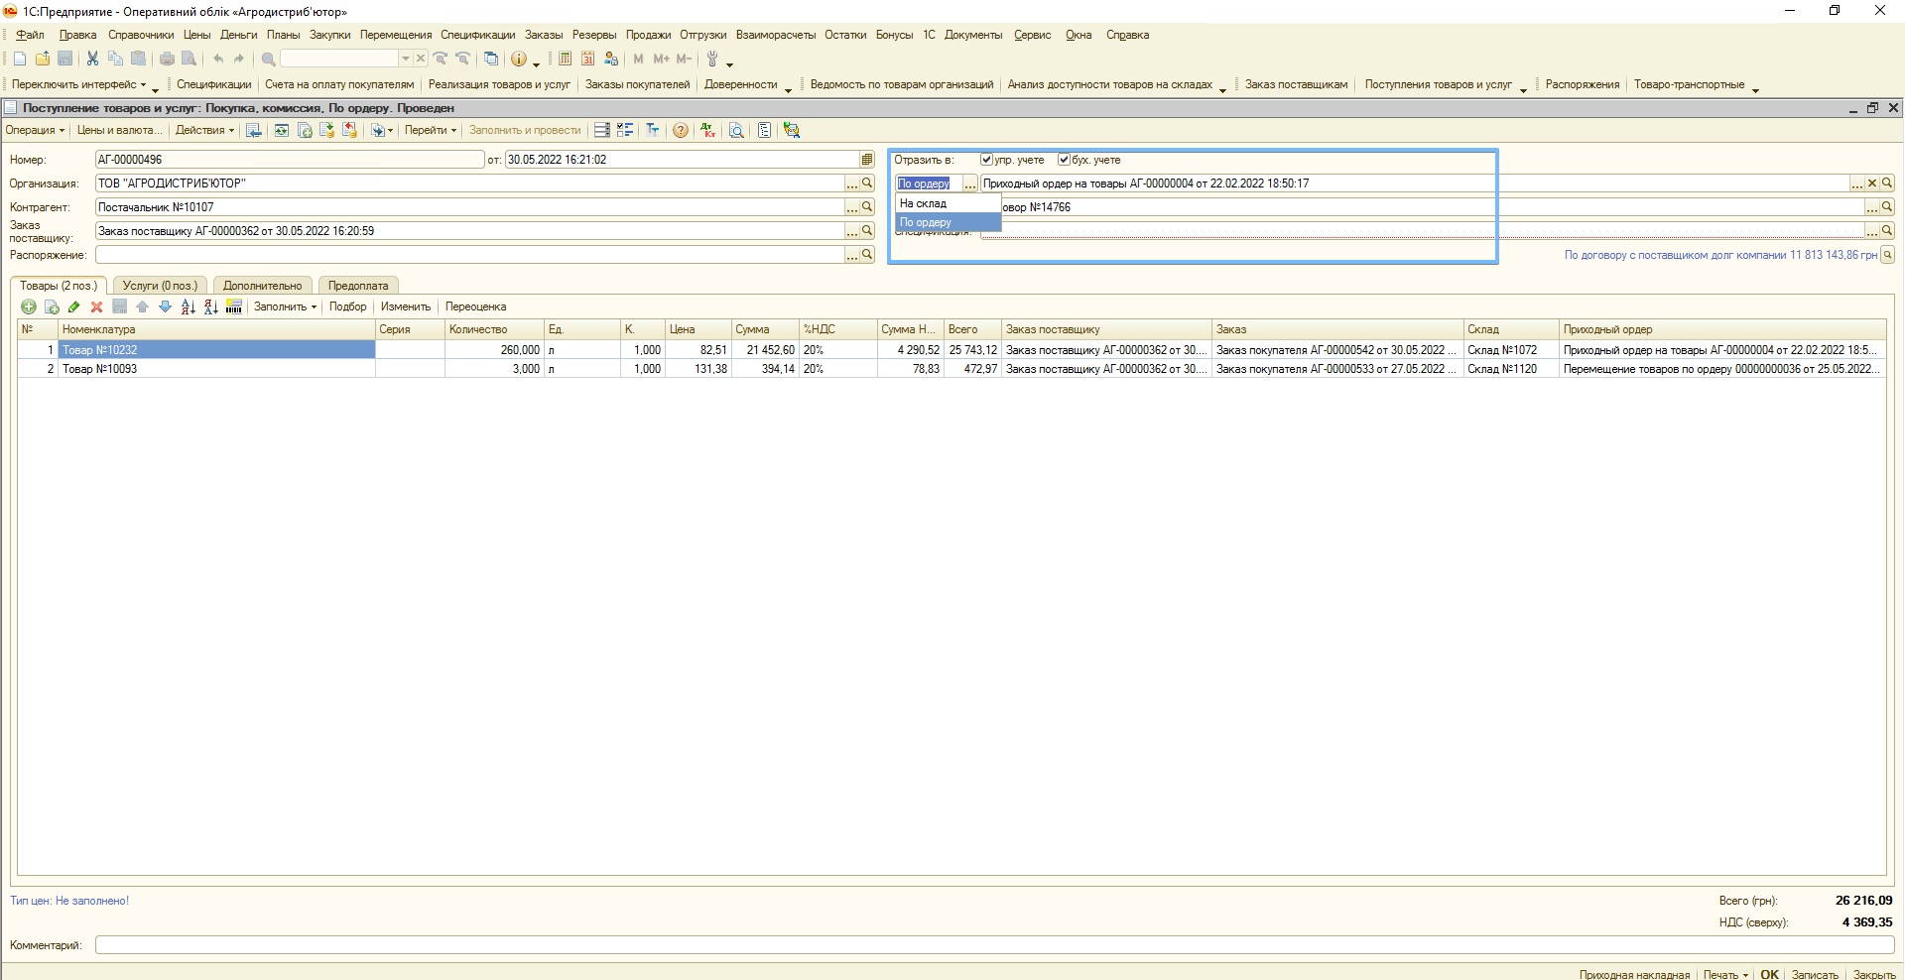
Task: Expand the 'Заполнить' dropdown in table toolbar
Action: (285, 307)
